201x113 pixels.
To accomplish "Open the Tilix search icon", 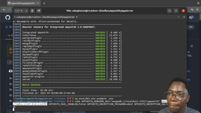I will pos(170,11).
